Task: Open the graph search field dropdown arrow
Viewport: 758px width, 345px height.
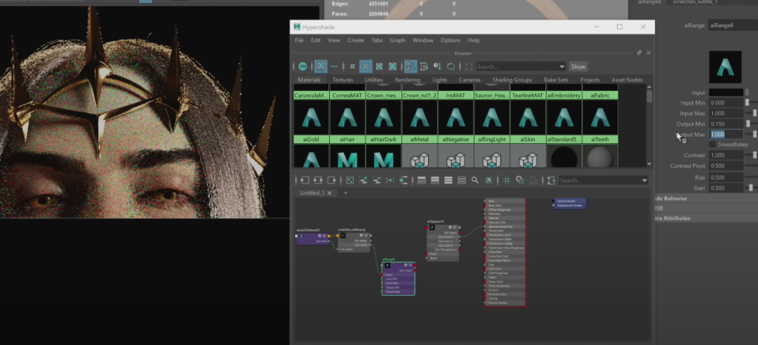Action: [645, 180]
